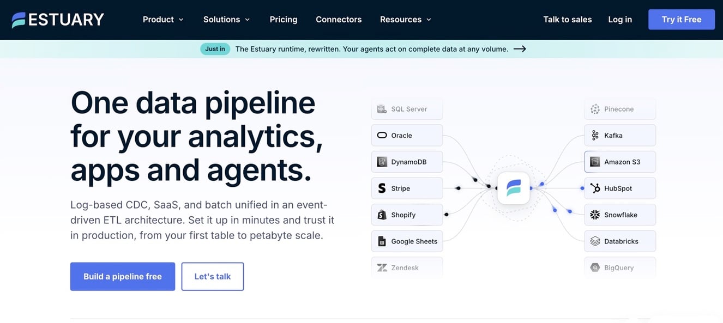The image size is (723, 323).
Task: Click the Just in badge
Action: click(215, 49)
